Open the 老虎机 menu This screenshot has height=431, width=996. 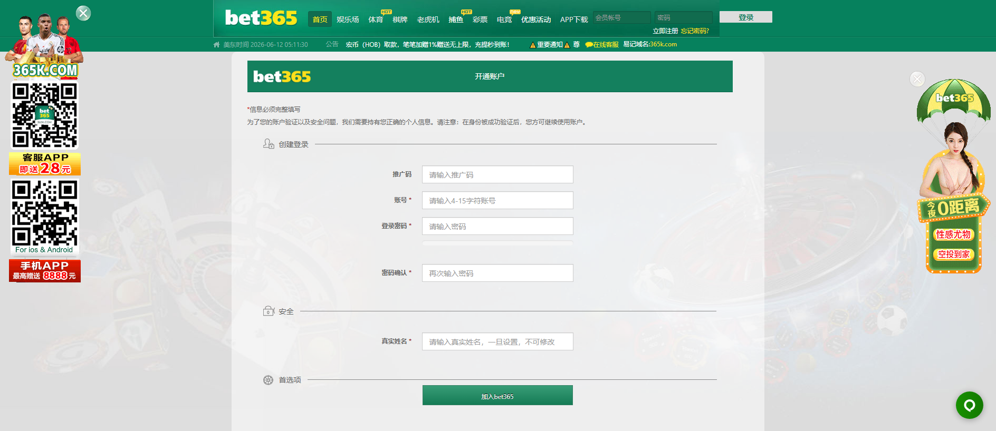[428, 19]
